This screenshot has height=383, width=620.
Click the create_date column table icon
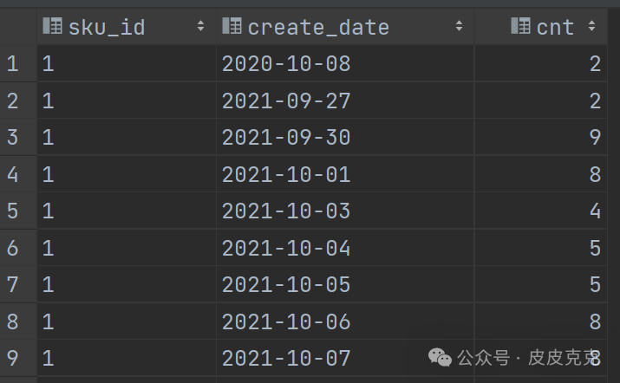point(232,26)
